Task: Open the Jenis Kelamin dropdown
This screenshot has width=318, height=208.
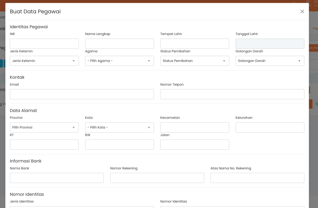Action: [44, 61]
